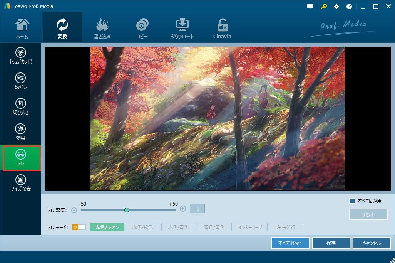Select the Convert (変換) module
Viewport: 395px width, 263px height.
coord(62,28)
